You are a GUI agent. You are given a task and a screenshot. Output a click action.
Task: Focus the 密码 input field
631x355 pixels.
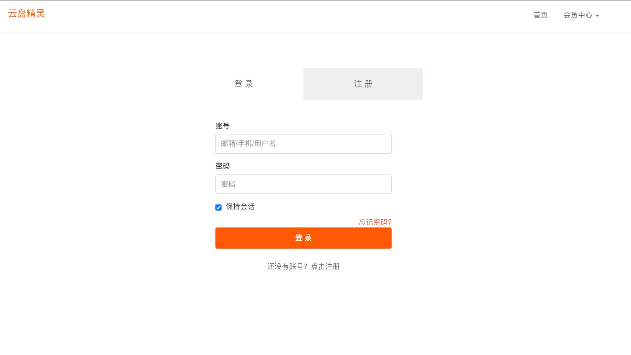click(x=304, y=184)
